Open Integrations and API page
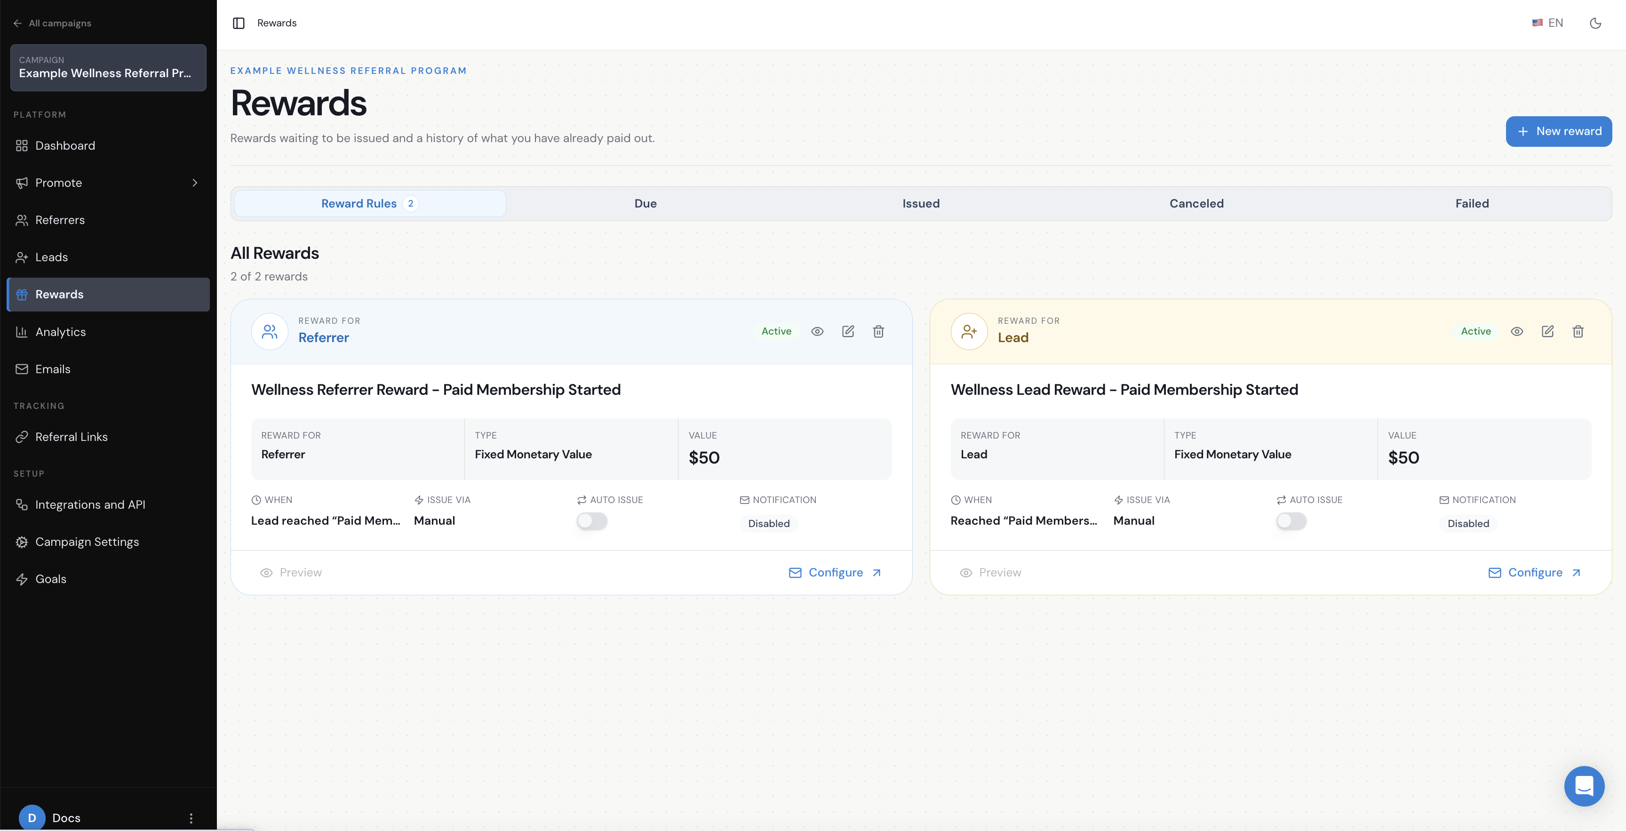The width and height of the screenshot is (1626, 831). (x=108, y=504)
